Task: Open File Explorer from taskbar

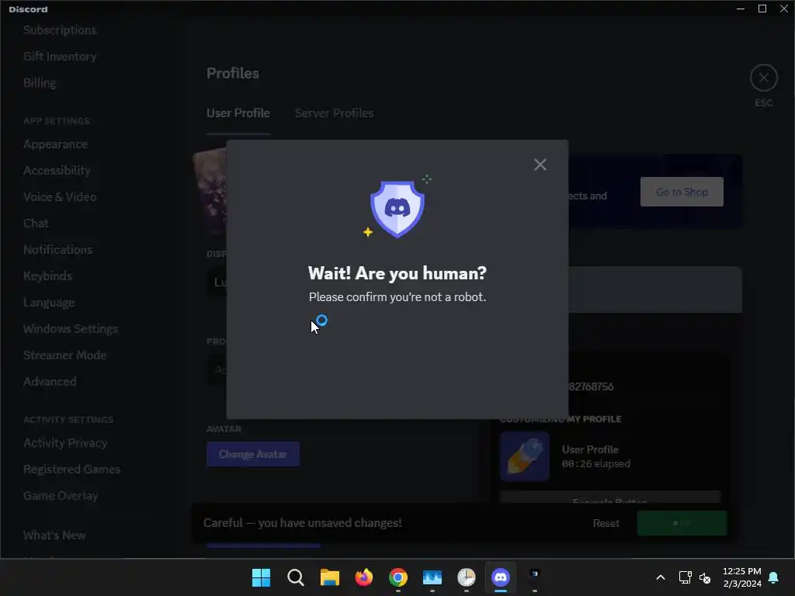Action: (329, 577)
